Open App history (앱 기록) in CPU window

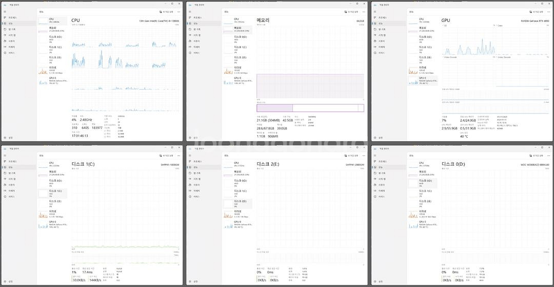(x=18, y=29)
